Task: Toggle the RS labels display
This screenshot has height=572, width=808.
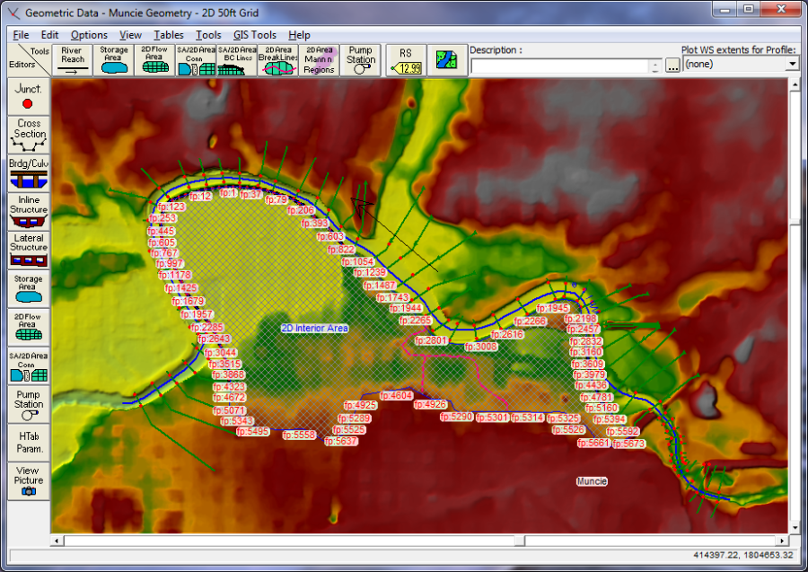Action: point(405,58)
